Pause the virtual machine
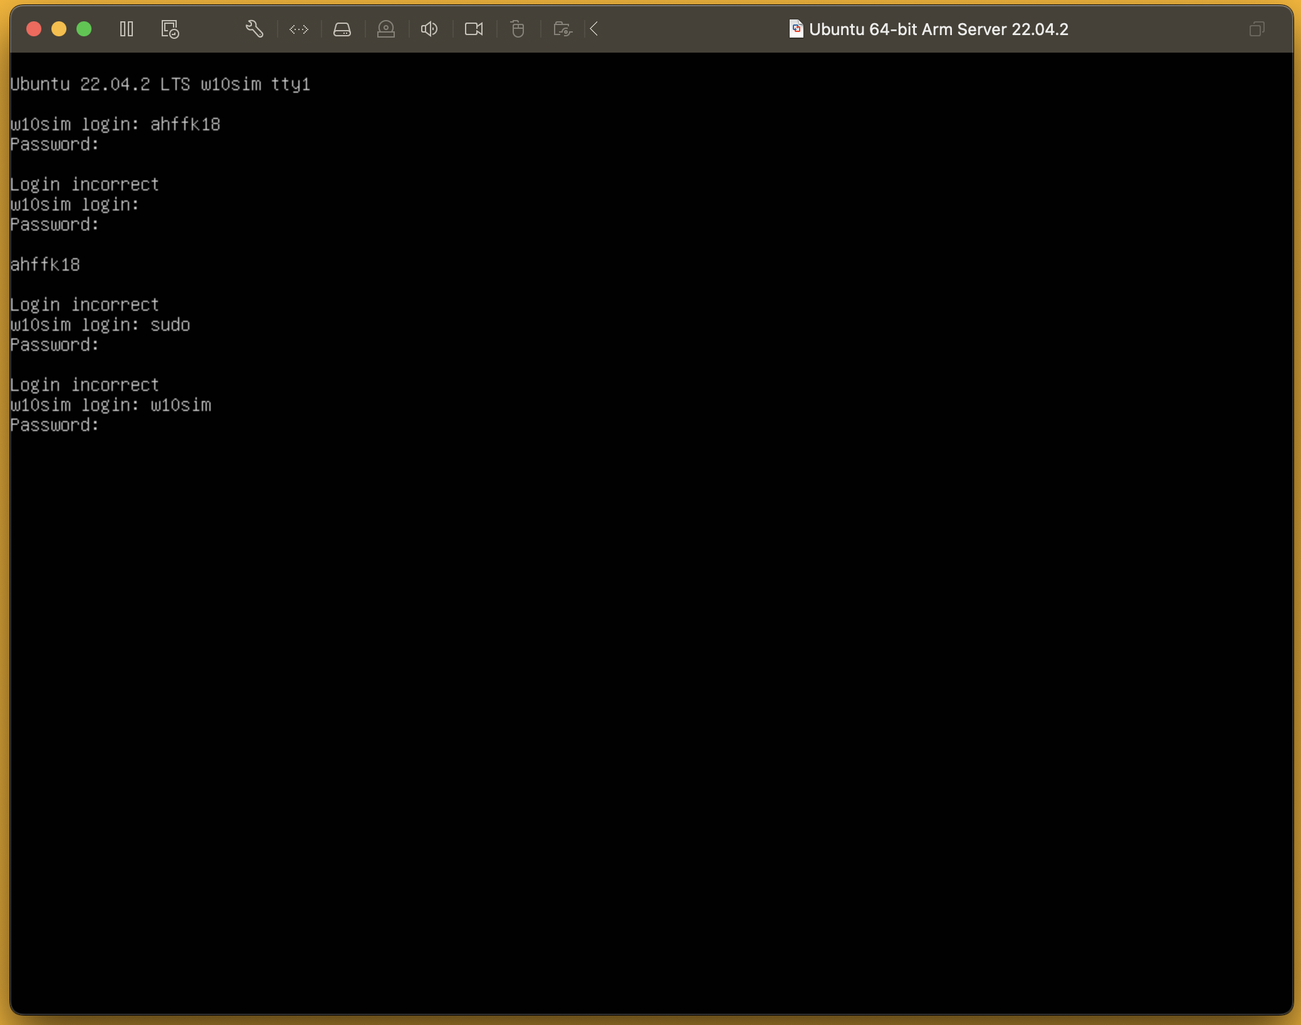Image resolution: width=1301 pixels, height=1025 pixels. pos(127,29)
